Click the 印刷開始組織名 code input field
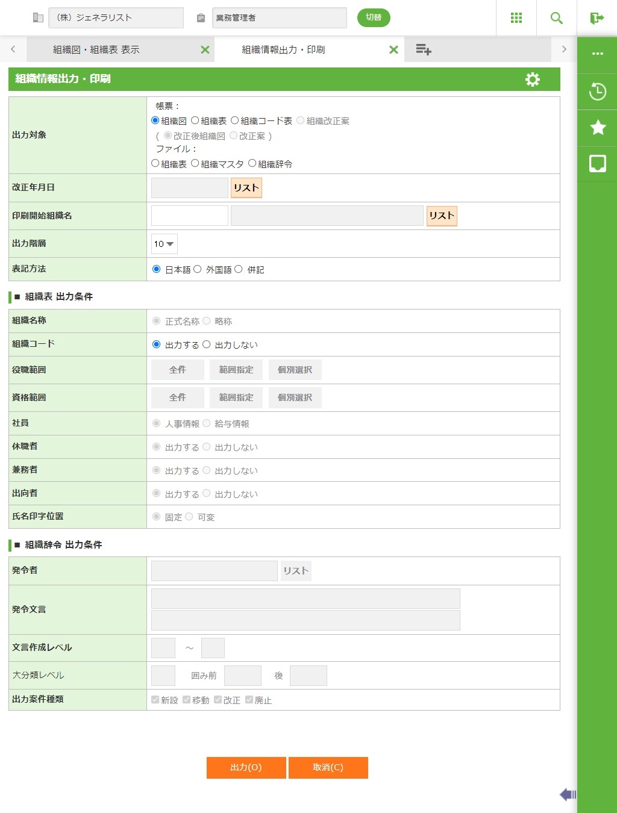The width and height of the screenshot is (617, 813). click(x=189, y=216)
